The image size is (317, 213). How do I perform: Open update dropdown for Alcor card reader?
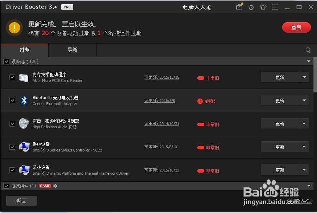304,77
